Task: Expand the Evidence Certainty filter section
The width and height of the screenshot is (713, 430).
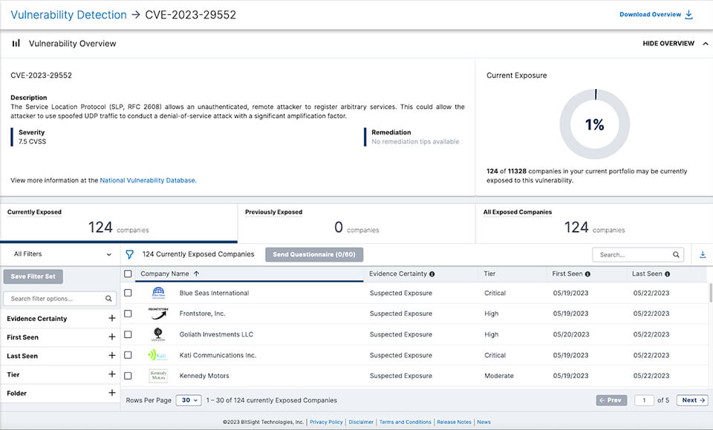Action: point(111,318)
